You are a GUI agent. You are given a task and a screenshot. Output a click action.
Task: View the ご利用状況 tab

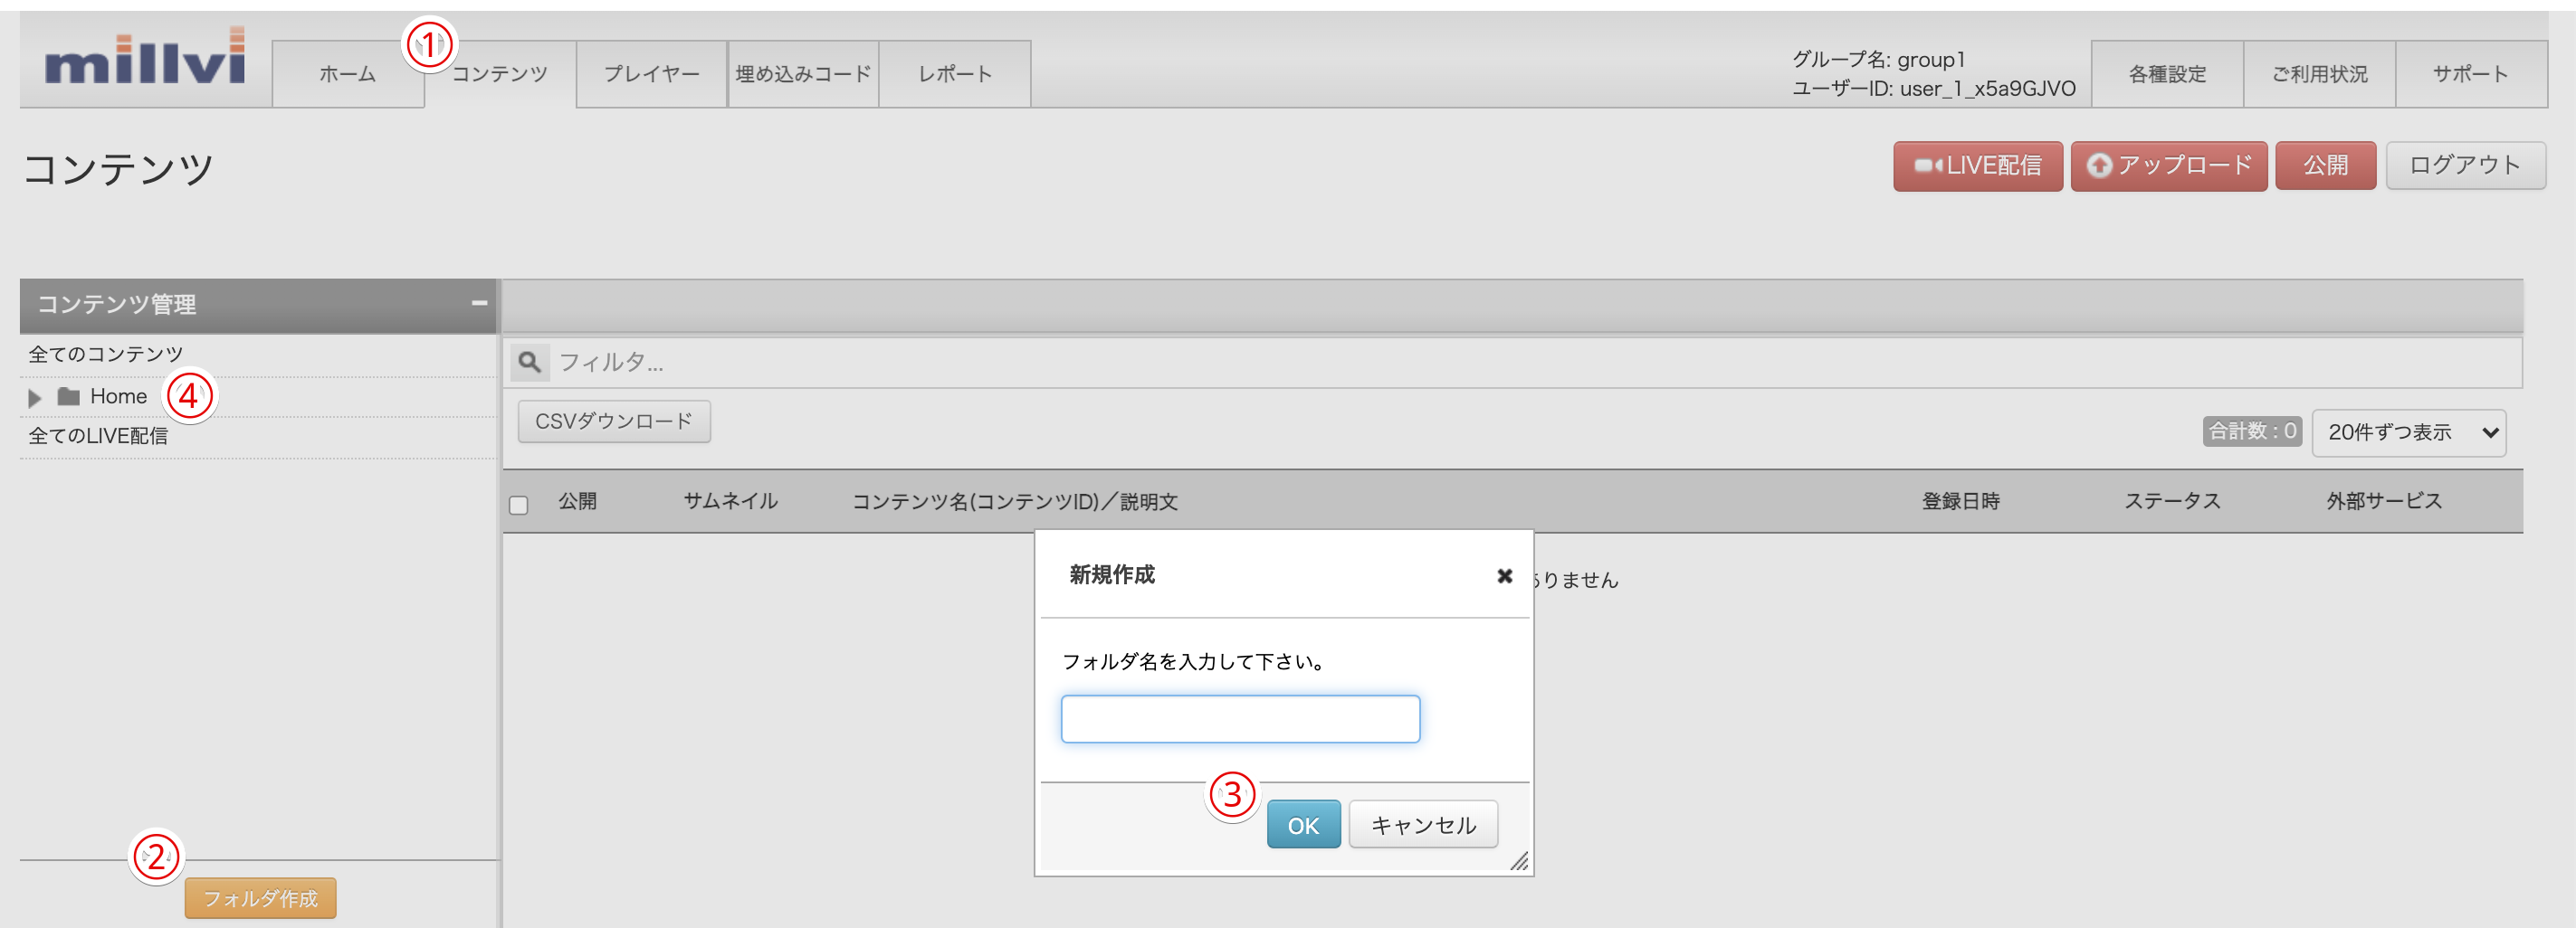point(2319,74)
